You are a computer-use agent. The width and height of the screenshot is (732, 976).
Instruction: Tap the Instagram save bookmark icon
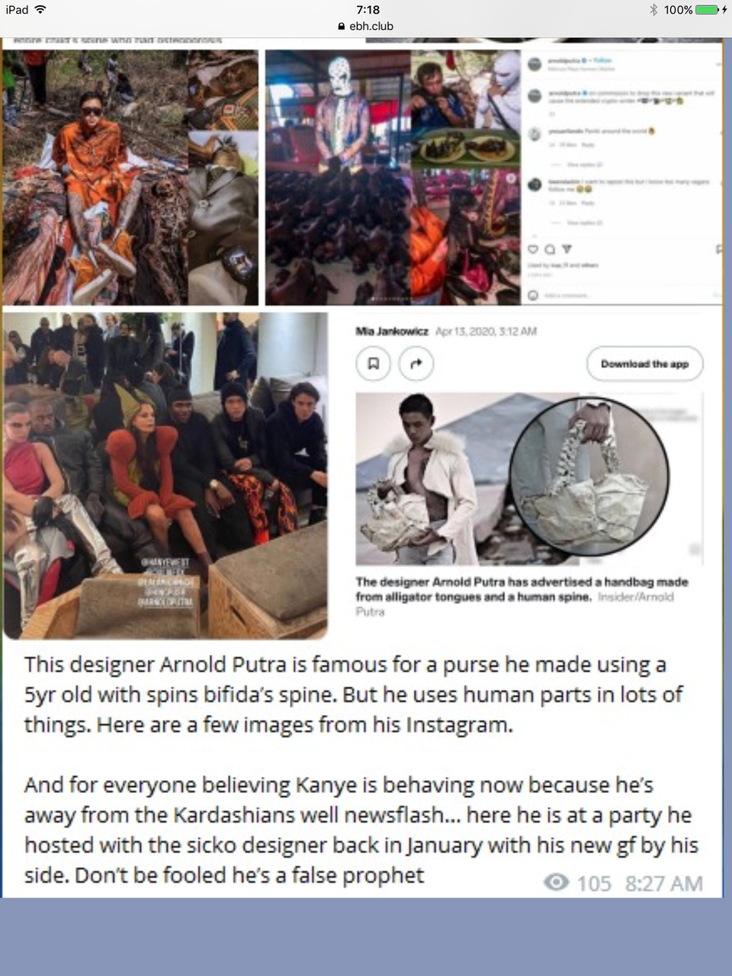click(718, 249)
